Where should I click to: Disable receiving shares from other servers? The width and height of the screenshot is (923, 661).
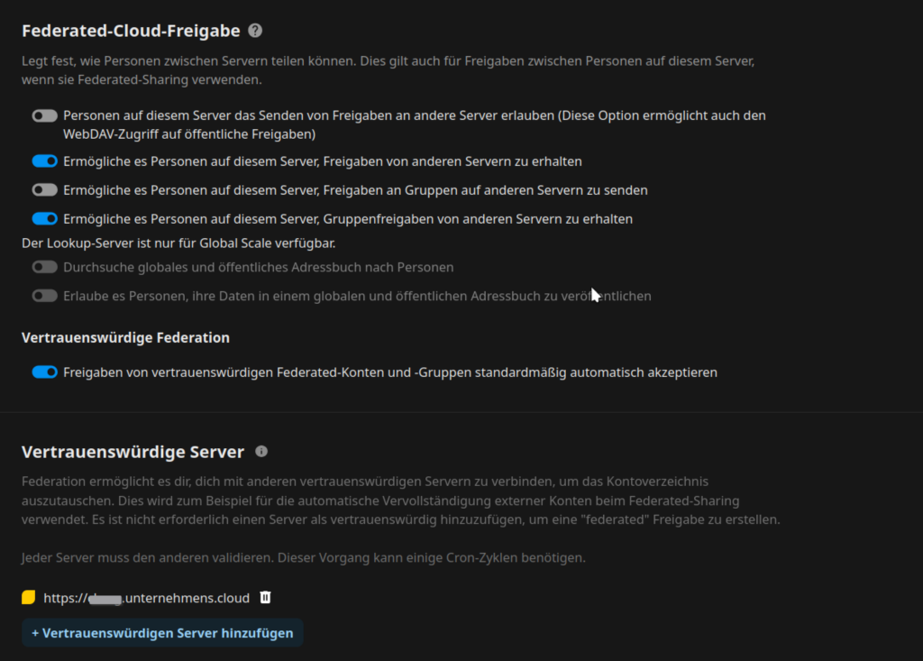pos(44,161)
